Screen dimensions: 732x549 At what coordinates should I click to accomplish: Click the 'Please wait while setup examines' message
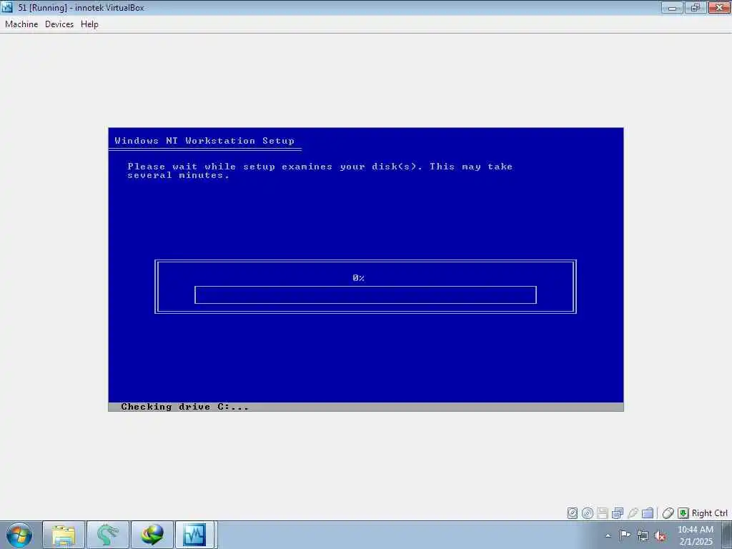tap(320, 171)
